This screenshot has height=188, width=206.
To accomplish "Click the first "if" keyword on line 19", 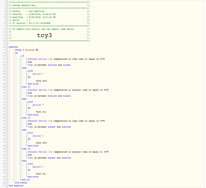I will 23,56.
